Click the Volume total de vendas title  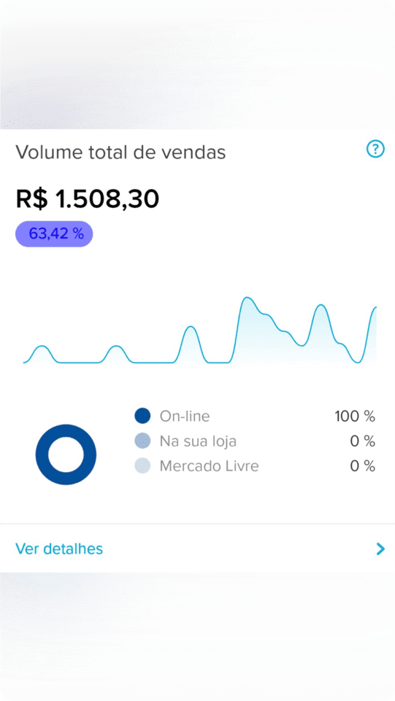pos(120,152)
